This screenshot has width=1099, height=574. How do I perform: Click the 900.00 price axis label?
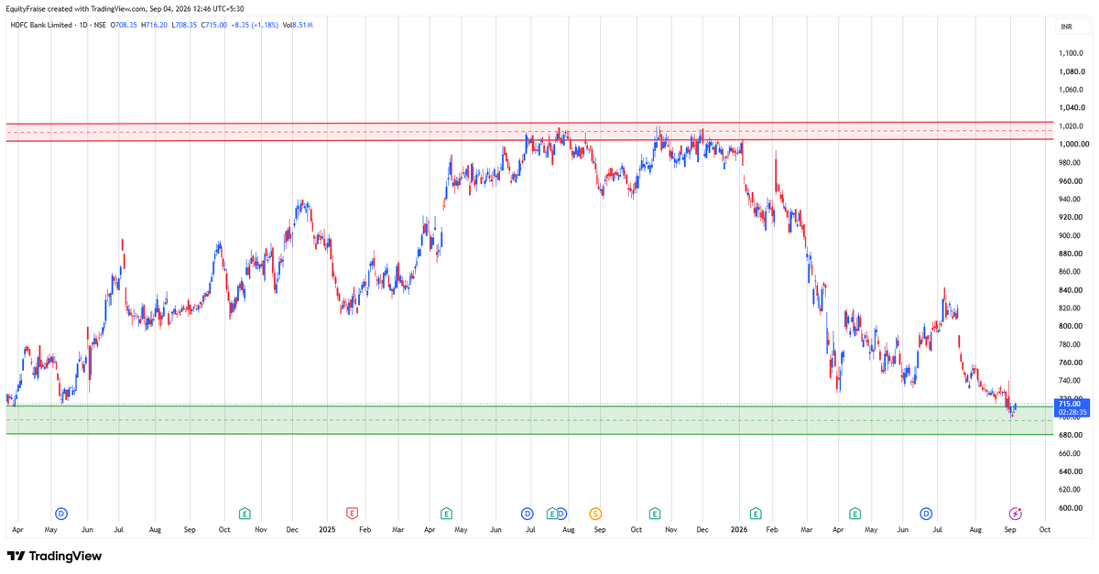point(1072,235)
